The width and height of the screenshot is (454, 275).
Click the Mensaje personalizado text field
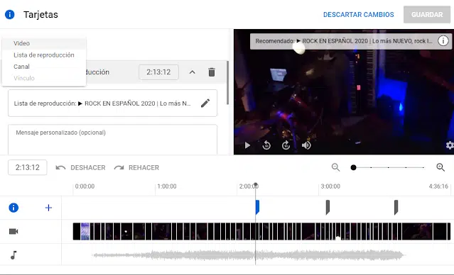(113, 140)
